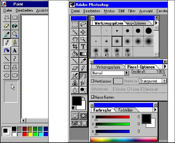175x143 pixels.
Task: Select the Ellipse tool in Paint
Action: pyautogui.click(x=7, y=76)
